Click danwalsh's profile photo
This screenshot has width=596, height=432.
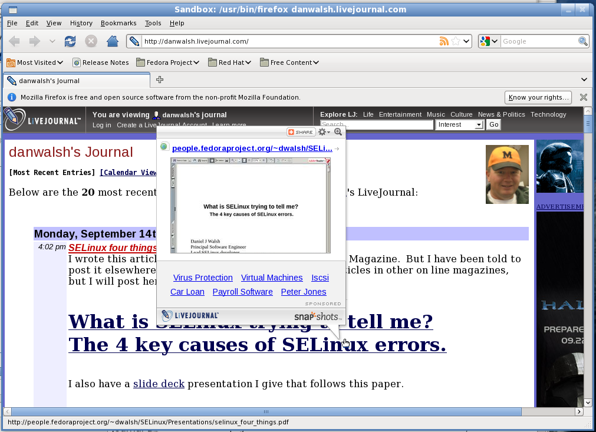coord(507,174)
